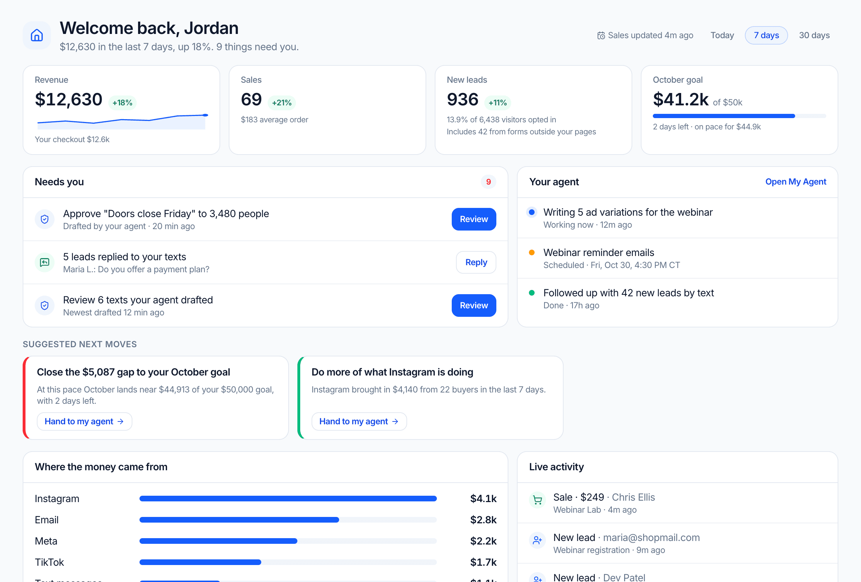Click the cart icon on Chris Ellis sale
The width and height of the screenshot is (861, 582).
[x=537, y=500]
